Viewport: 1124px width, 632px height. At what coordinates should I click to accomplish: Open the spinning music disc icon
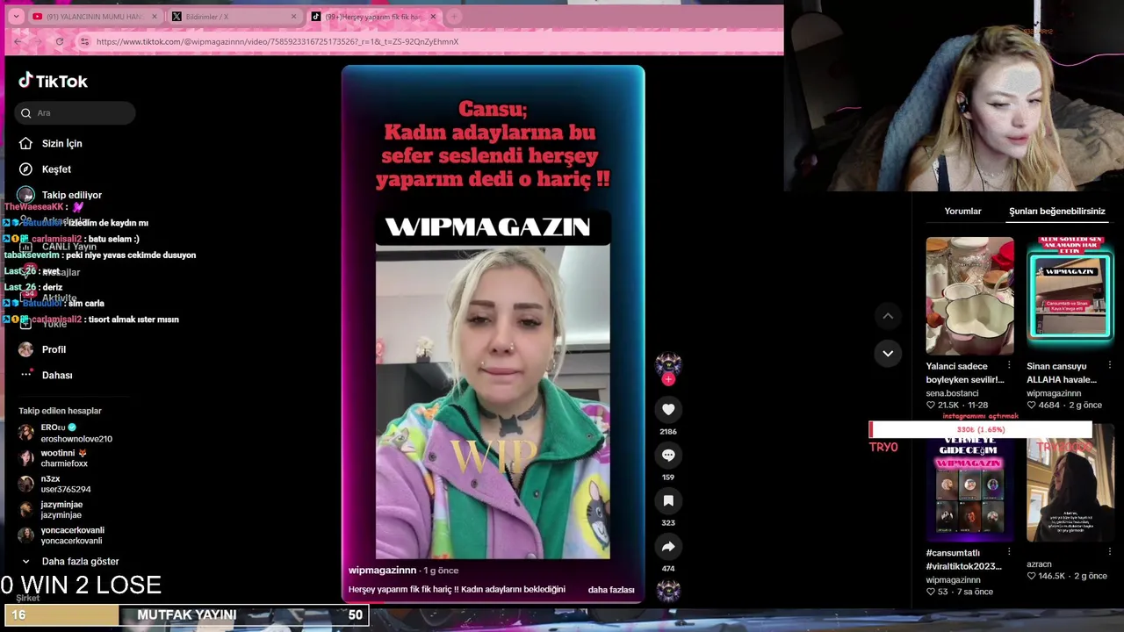[668, 590]
